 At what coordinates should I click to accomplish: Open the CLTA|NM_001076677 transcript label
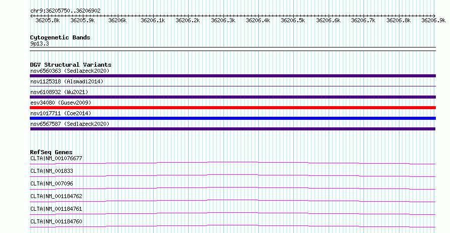click(56, 158)
